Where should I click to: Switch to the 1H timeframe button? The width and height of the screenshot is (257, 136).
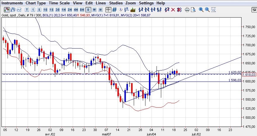coord(63,10)
